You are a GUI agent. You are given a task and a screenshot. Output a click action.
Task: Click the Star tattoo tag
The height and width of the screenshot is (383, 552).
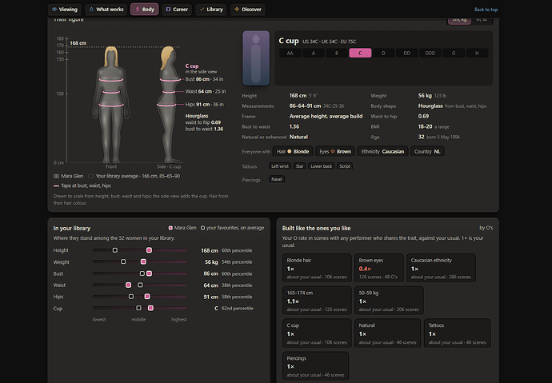click(x=299, y=166)
